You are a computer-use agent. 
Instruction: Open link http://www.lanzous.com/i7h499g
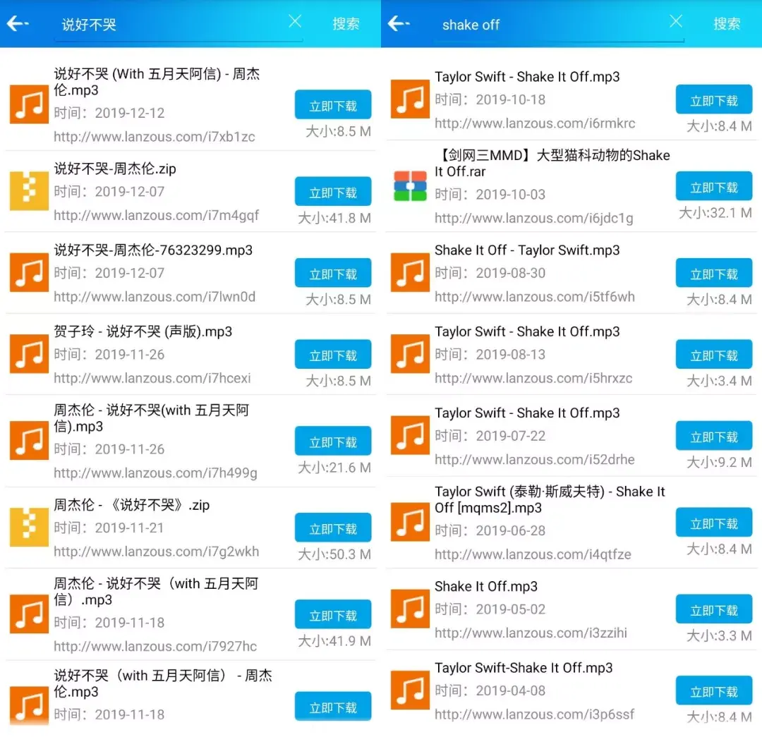coord(155,473)
